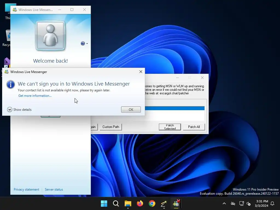Click OK in the sign-in error dialog

(131, 109)
